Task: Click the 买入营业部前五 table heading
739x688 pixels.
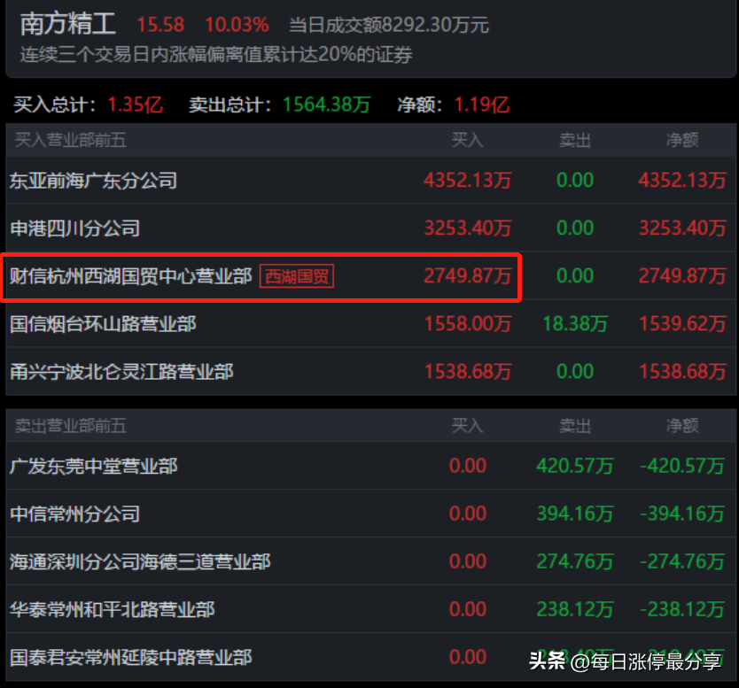Action: pyautogui.click(x=71, y=140)
